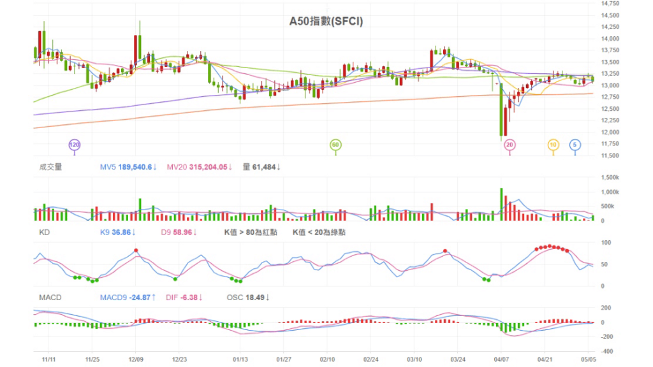Click the KD indicator label
The image size is (653, 367).
tap(44, 232)
